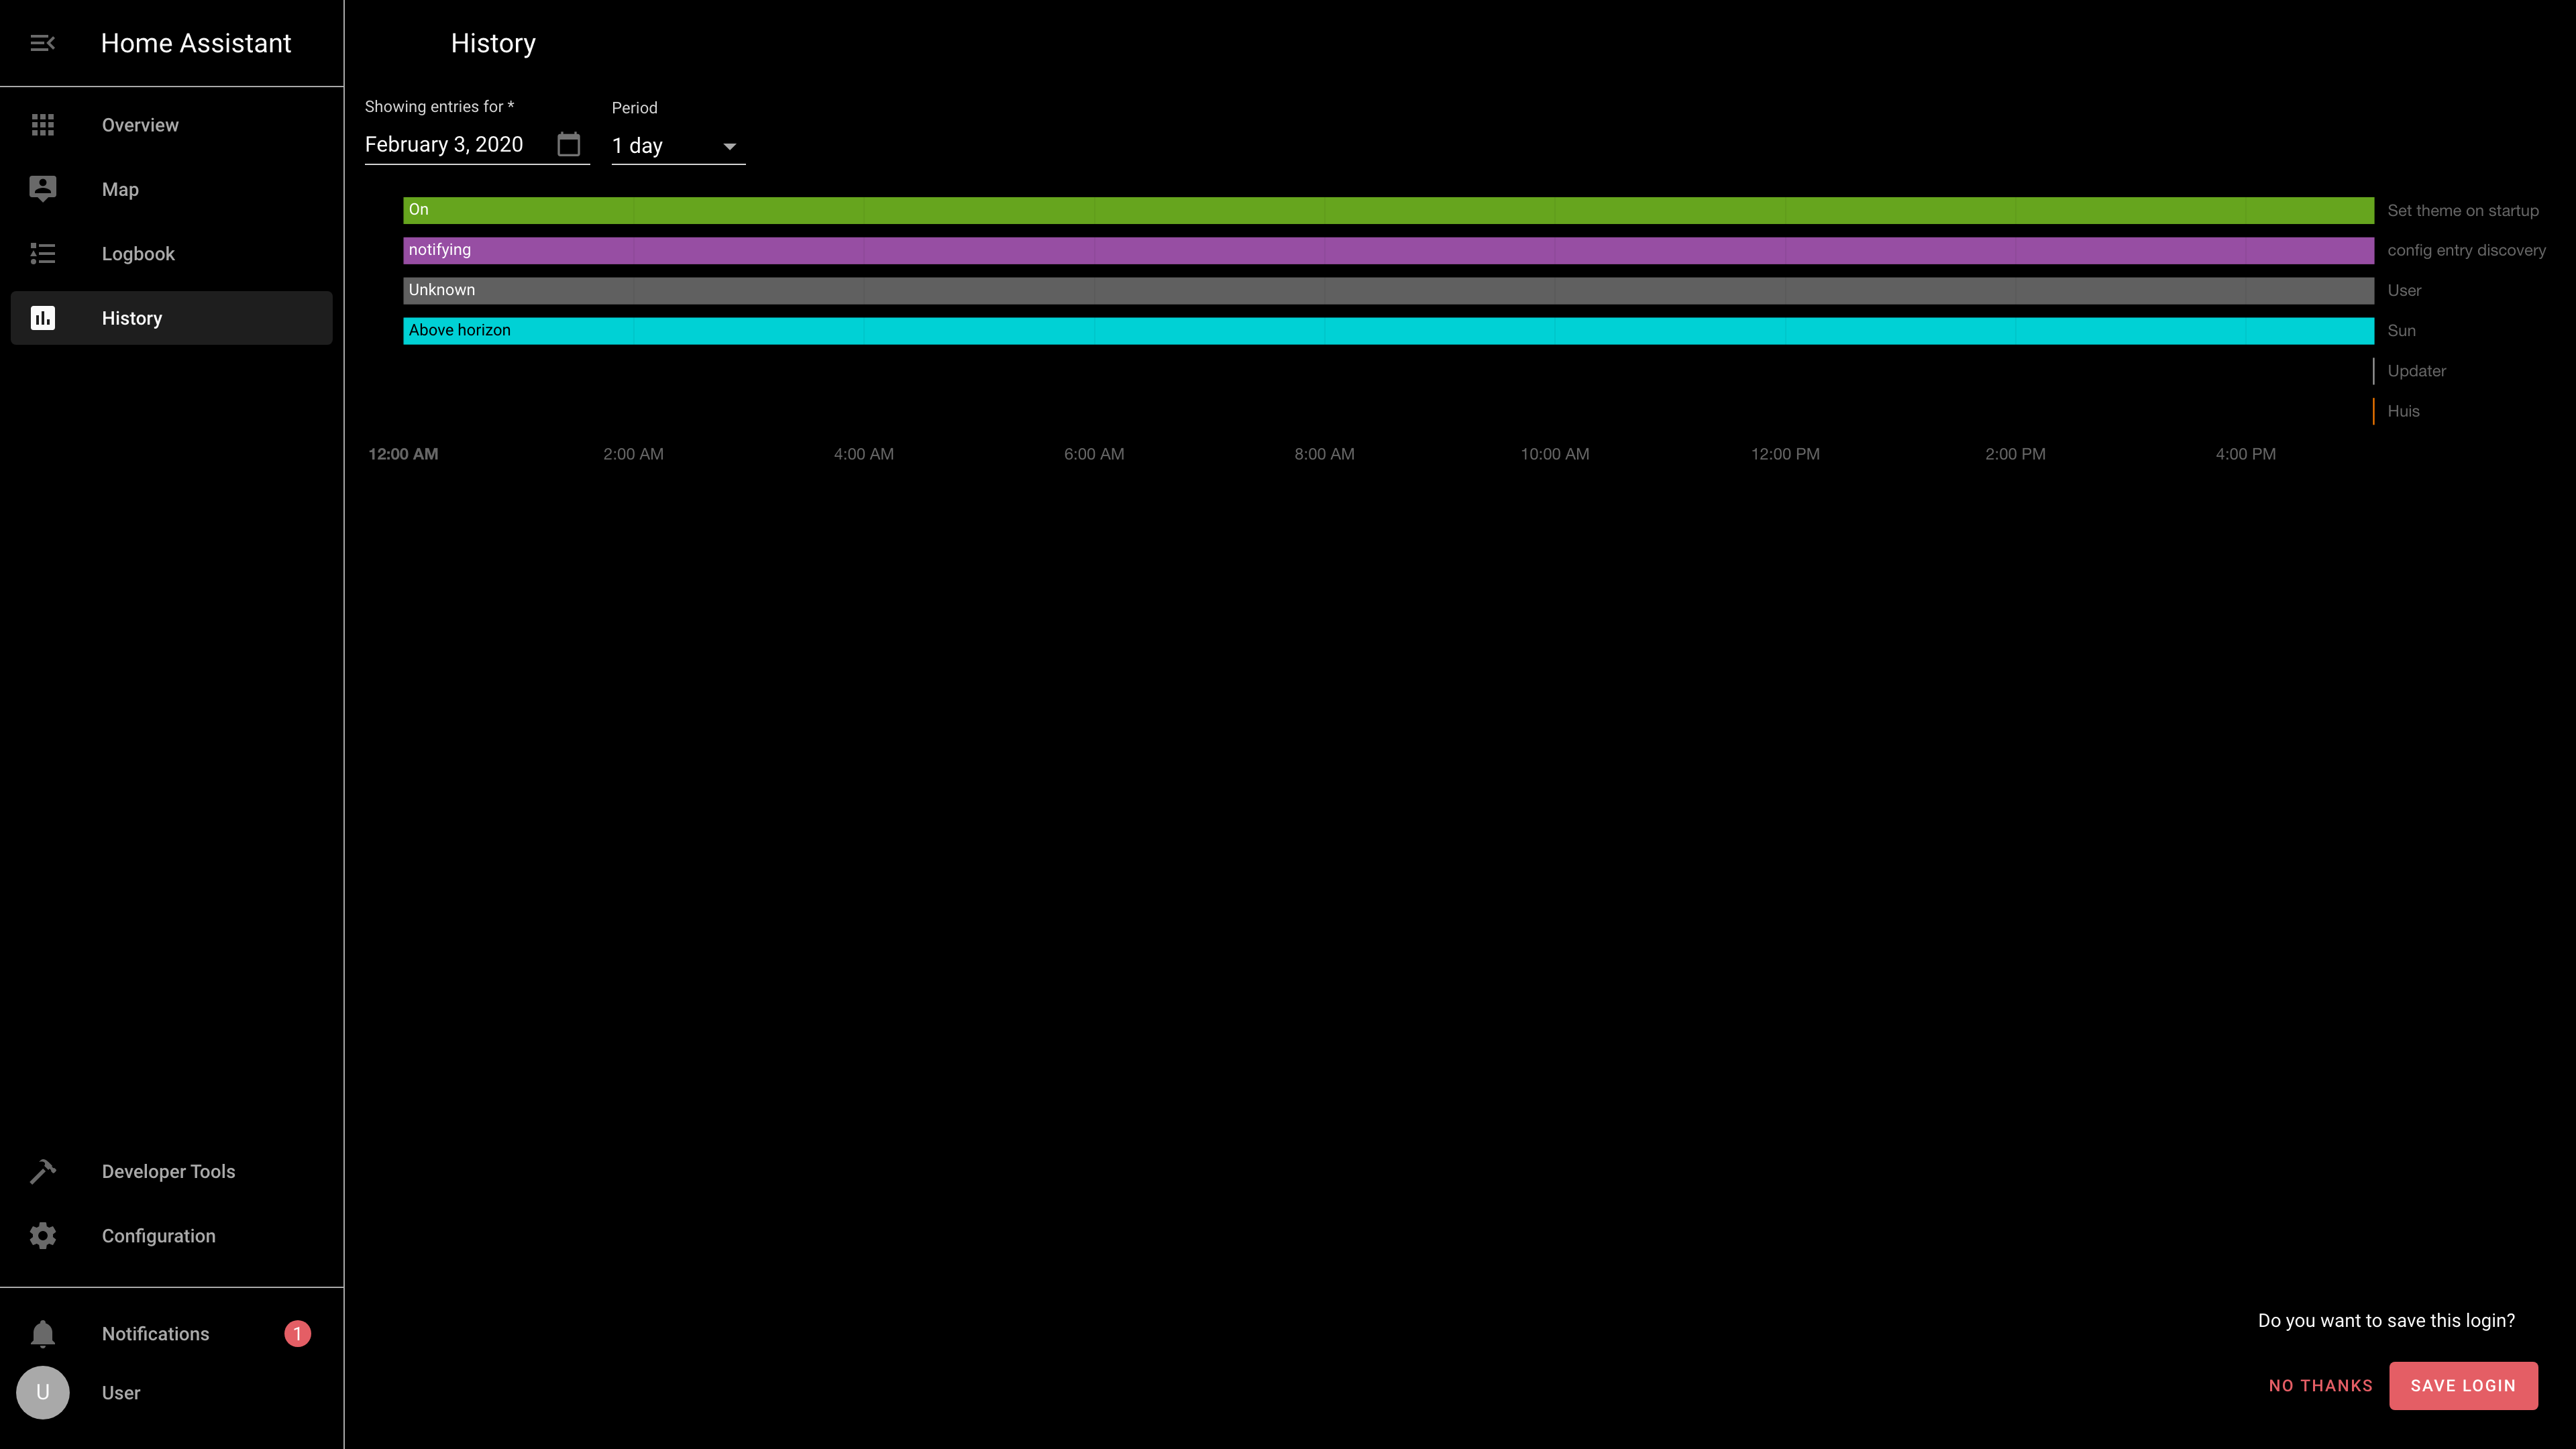Image resolution: width=2576 pixels, height=1449 pixels.
Task: Go to the Map menu item
Action: coord(120,189)
